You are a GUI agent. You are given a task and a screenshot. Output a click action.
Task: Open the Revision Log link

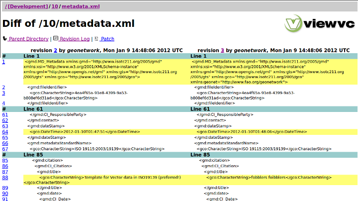click(75, 39)
